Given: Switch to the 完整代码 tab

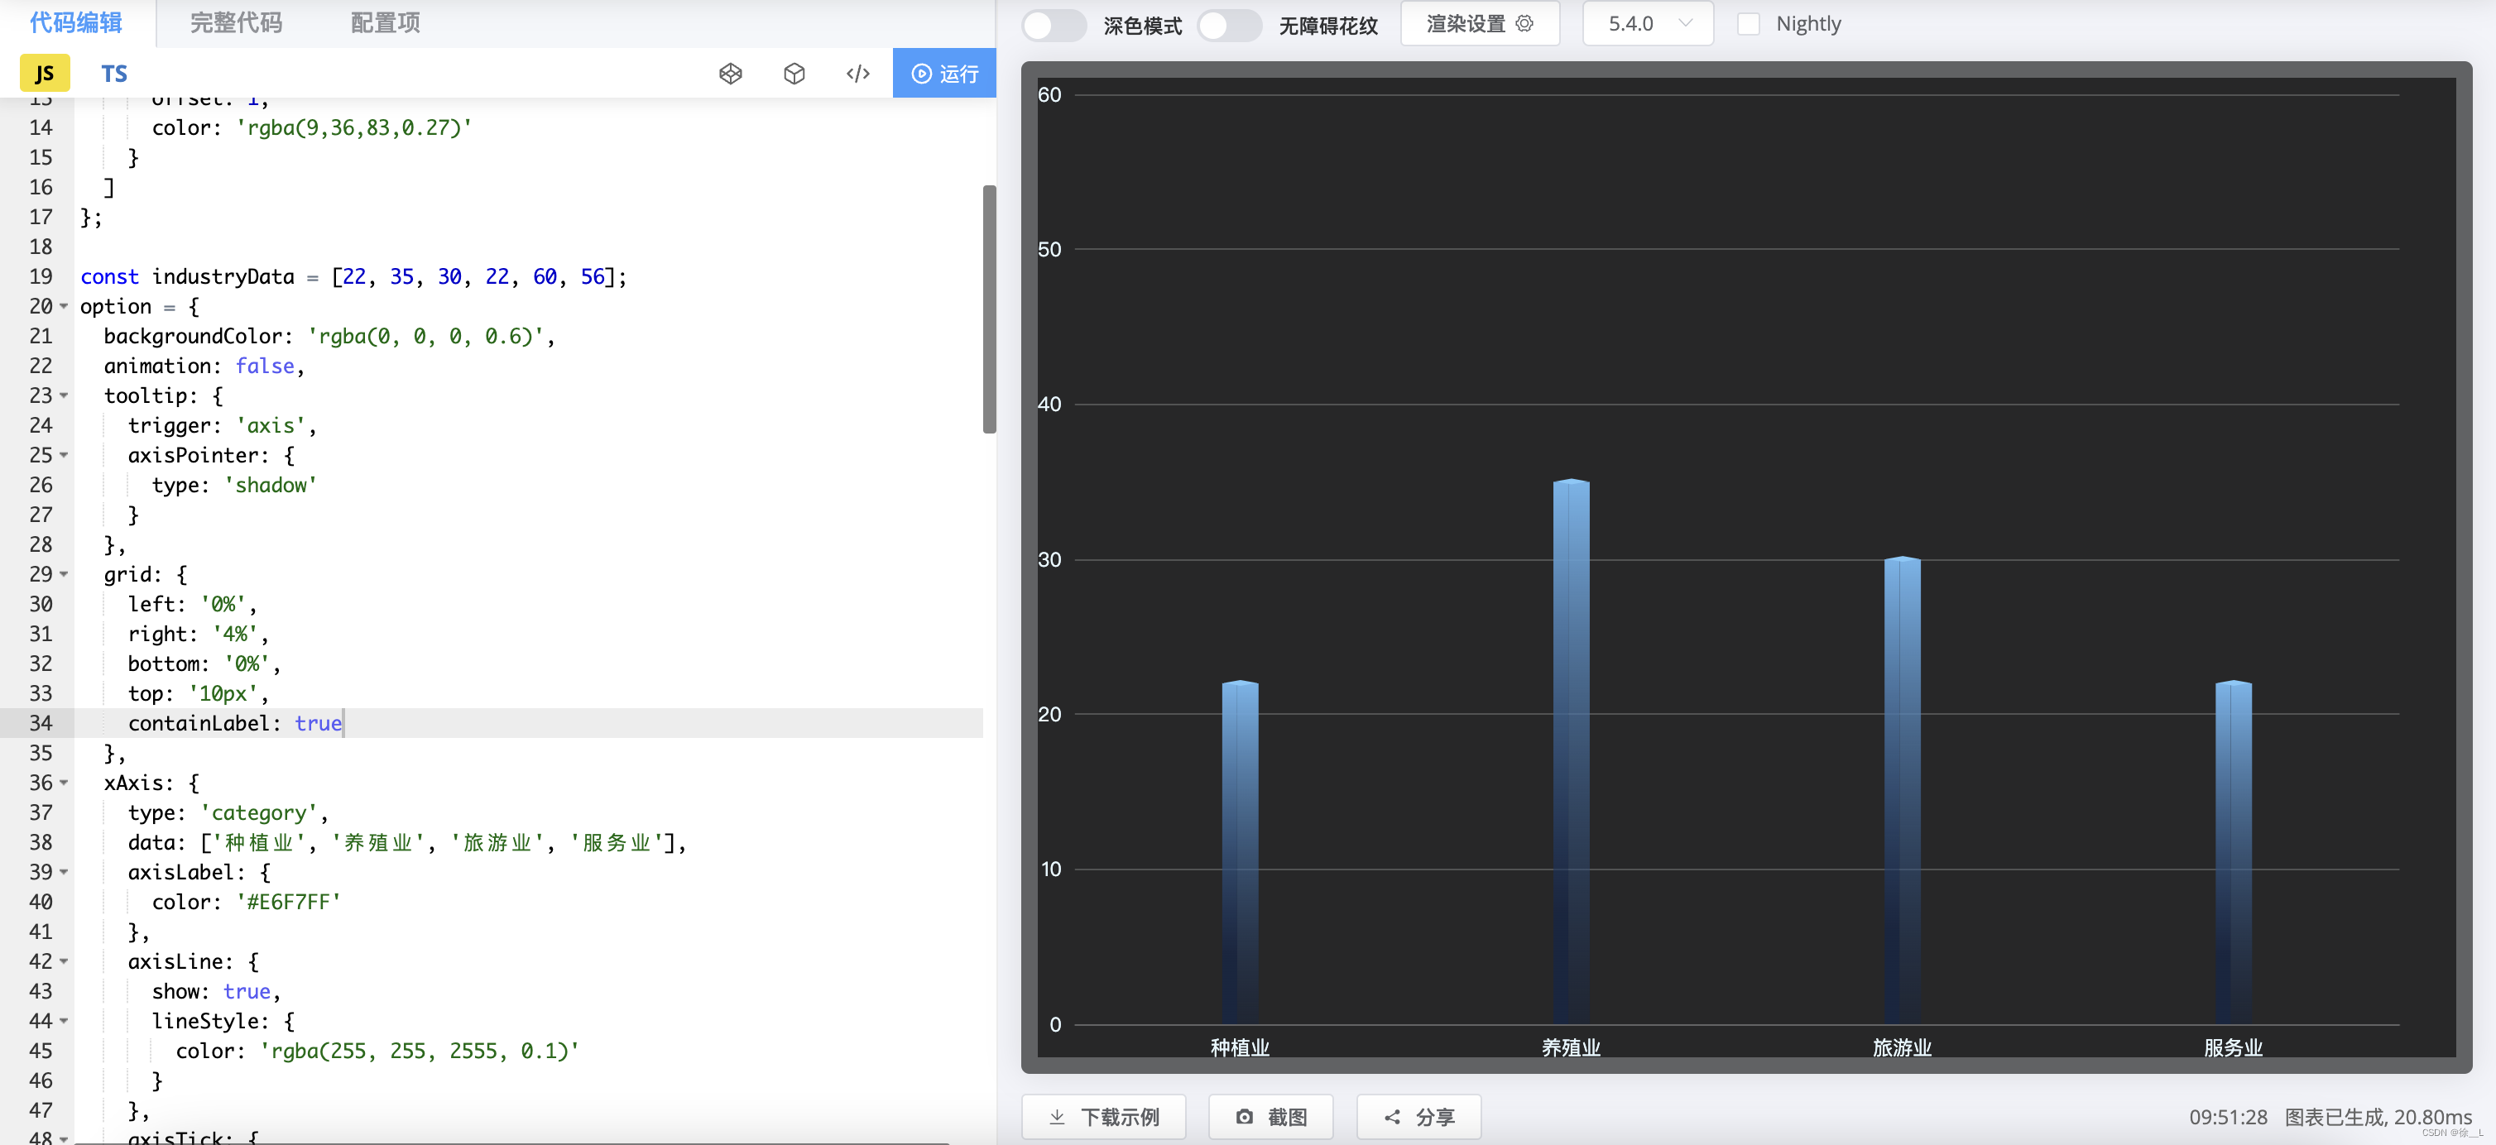Looking at the screenshot, I should click(x=236, y=23).
